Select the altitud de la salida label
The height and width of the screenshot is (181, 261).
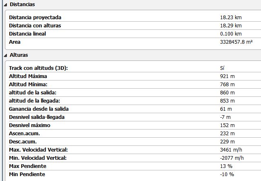(x=33, y=93)
